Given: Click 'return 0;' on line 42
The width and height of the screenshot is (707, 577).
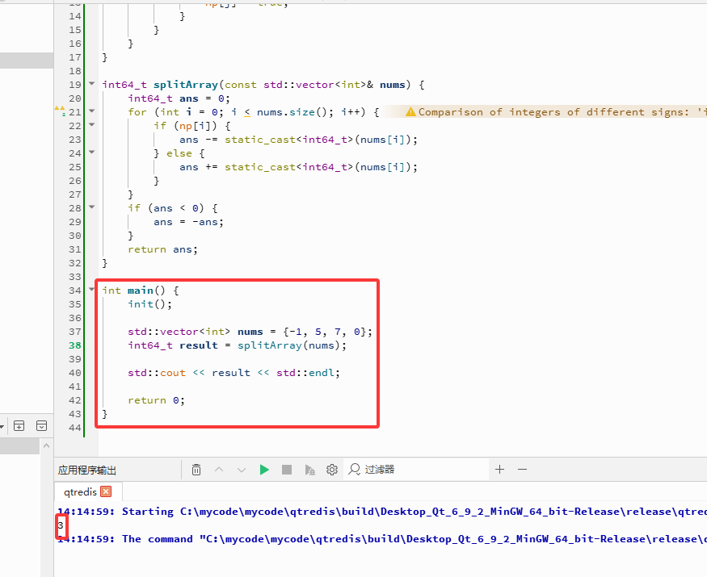Looking at the screenshot, I should point(156,400).
